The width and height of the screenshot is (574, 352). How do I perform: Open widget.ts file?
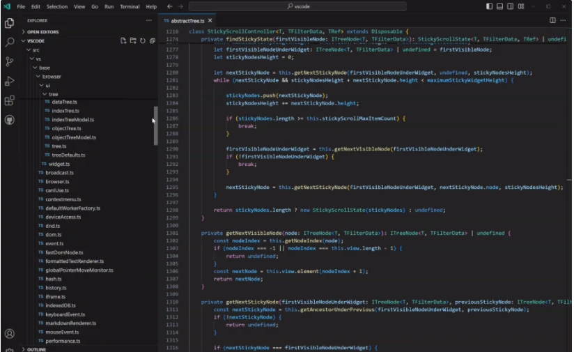59,164
